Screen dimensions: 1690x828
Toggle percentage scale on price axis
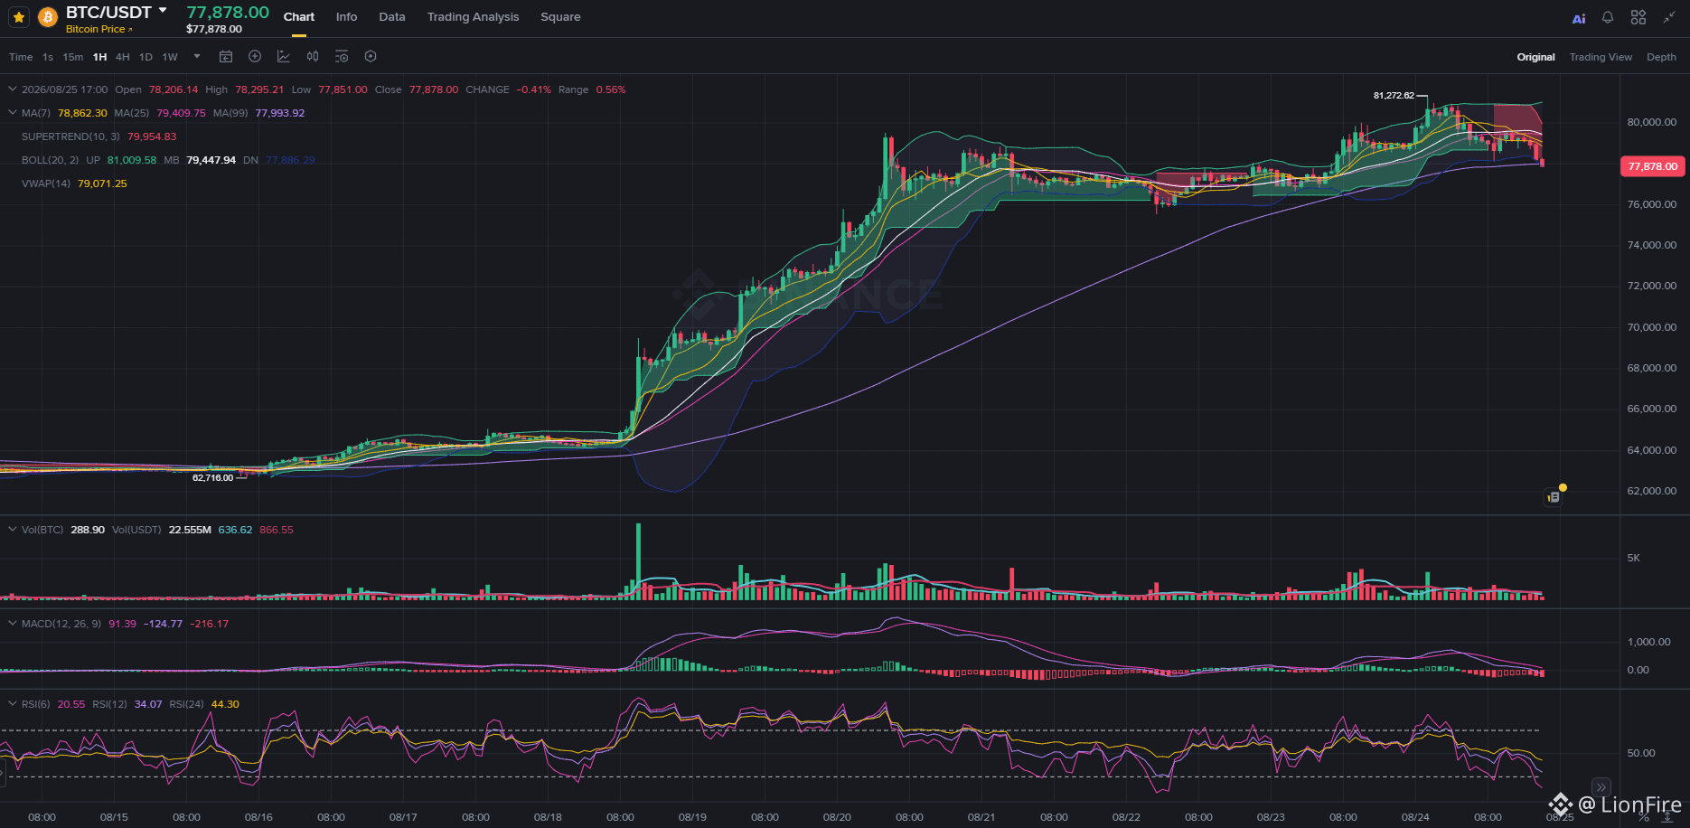tap(1644, 817)
